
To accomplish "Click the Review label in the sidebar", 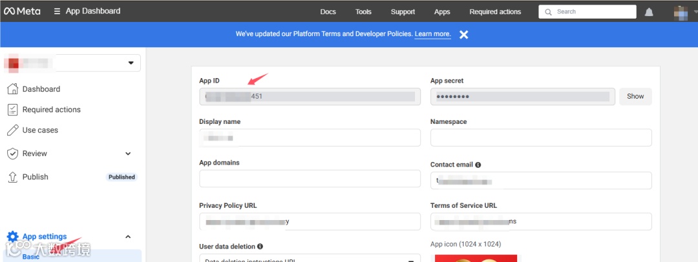I will pyautogui.click(x=35, y=154).
